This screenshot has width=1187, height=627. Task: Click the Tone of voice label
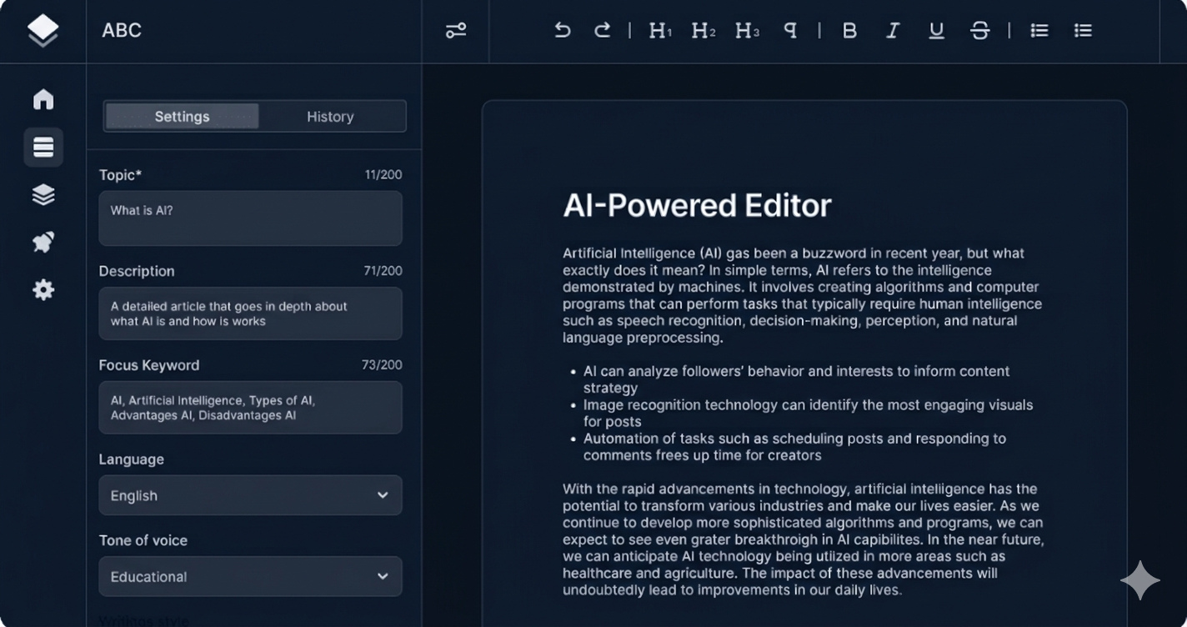coord(143,540)
